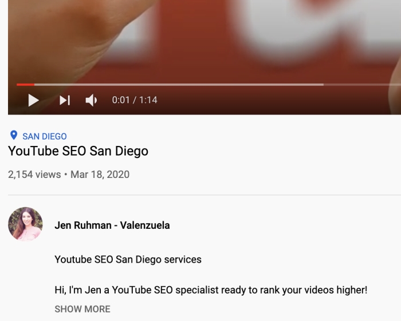Skip to the next video

[x=65, y=100]
